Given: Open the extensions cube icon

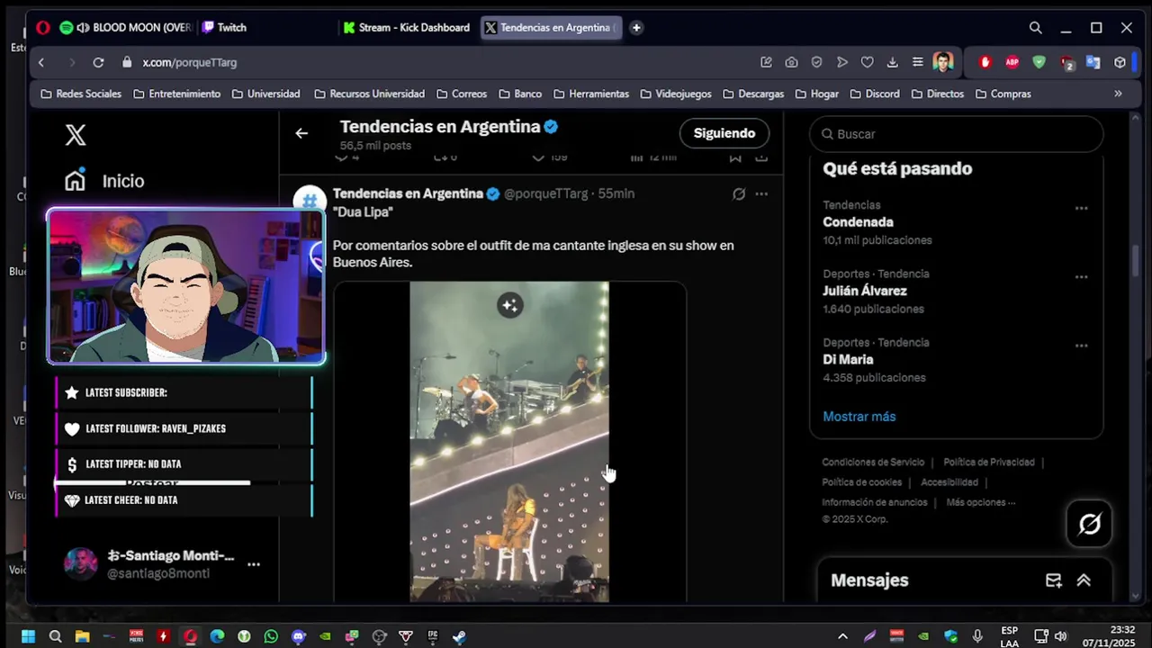Looking at the screenshot, I should point(1120,62).
